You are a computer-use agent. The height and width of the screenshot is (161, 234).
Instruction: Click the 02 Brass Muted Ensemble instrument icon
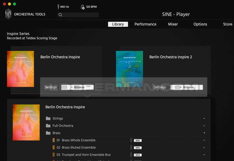tap(53, 147)
